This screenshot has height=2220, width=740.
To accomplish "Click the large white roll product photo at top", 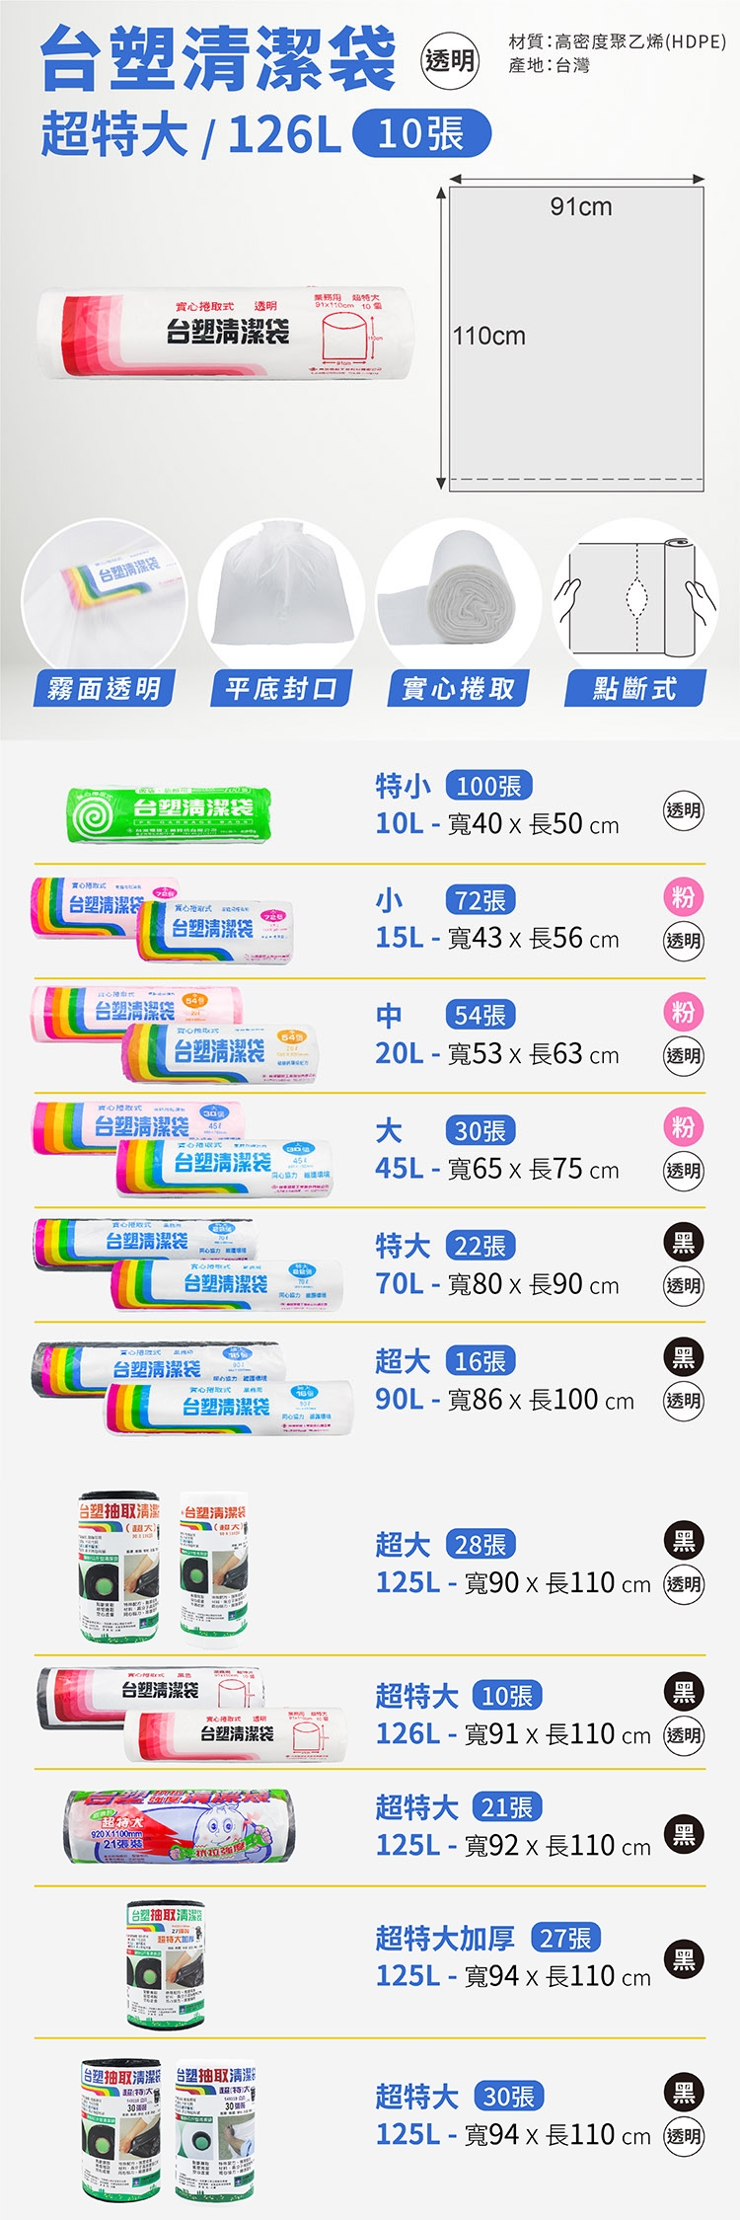I will pos(222,335).
